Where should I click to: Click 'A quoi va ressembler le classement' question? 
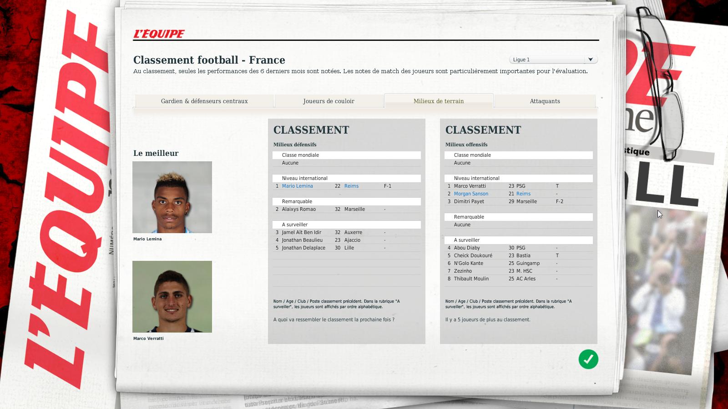tap(334, 319)
